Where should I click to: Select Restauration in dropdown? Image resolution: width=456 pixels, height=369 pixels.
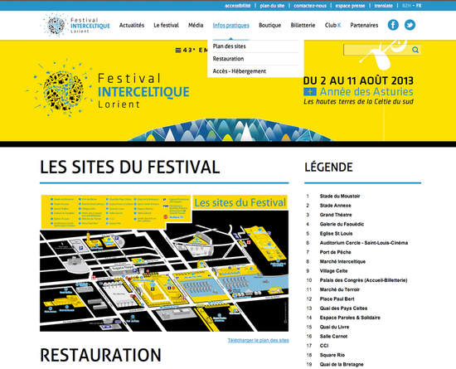pos(228,59)
